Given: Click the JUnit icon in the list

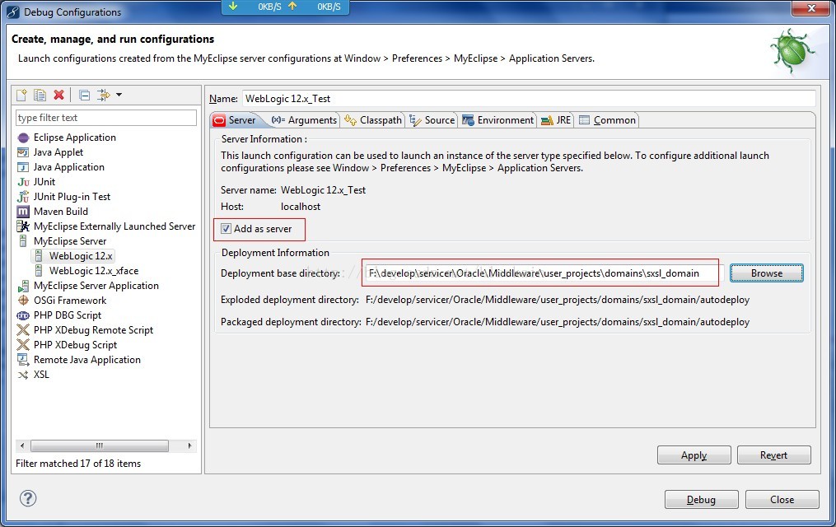Looking at the screenshot, I should pos(23,182).
